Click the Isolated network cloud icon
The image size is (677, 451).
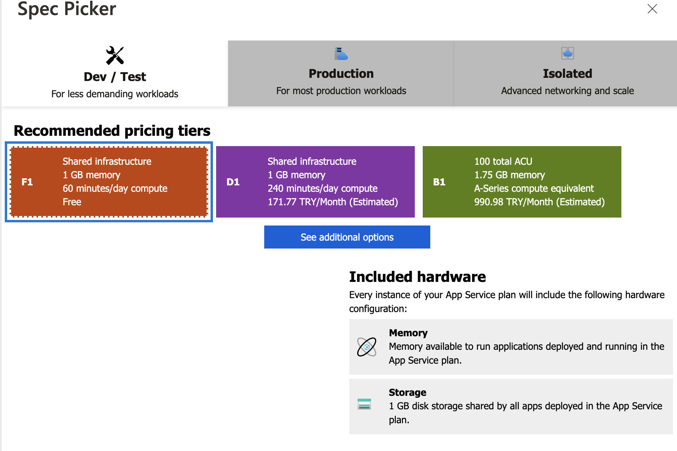pos(567,53)
